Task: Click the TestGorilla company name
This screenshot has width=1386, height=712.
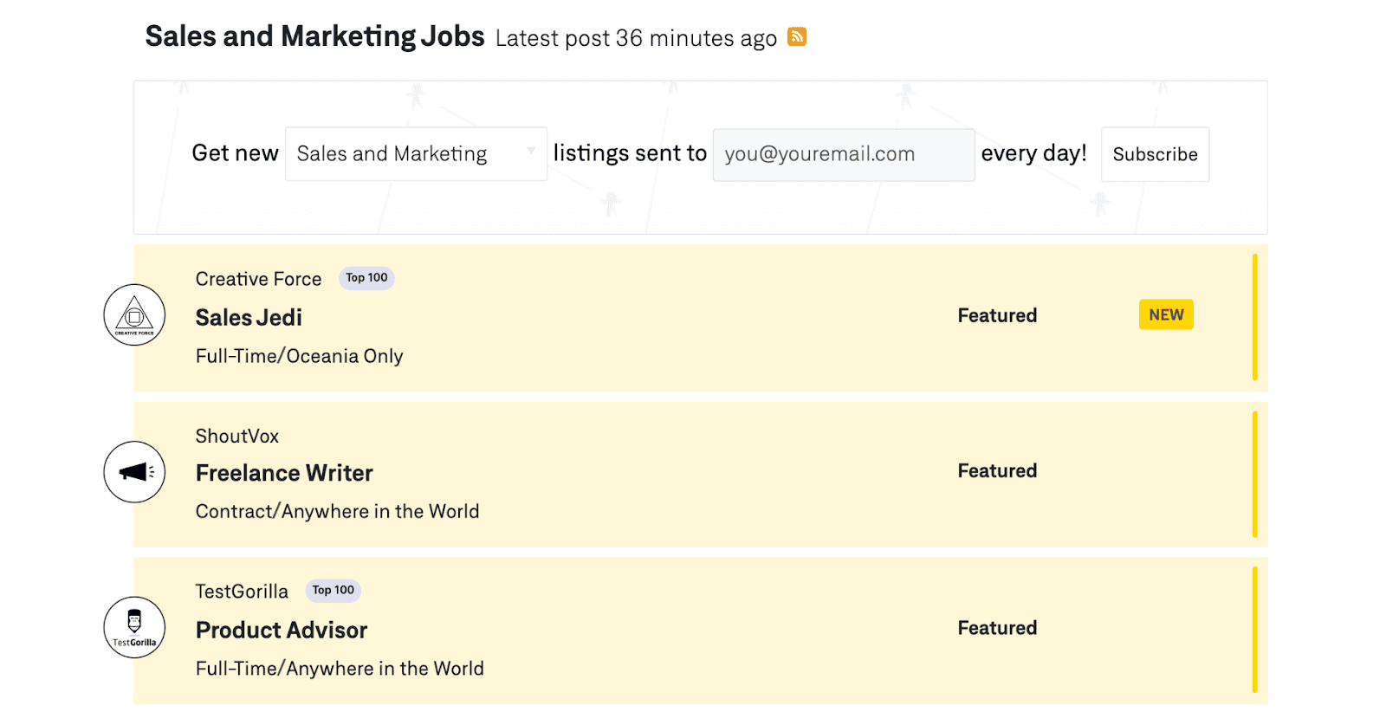Action: (x=242, y=592)
